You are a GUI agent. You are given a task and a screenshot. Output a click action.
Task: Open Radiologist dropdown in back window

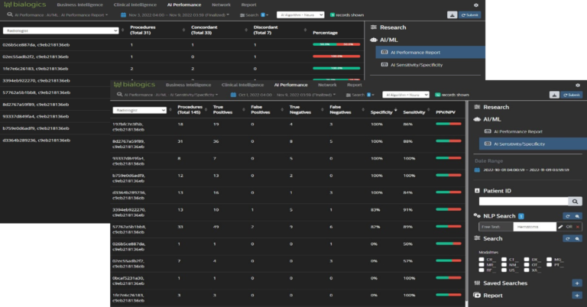[x=60, y=31]
